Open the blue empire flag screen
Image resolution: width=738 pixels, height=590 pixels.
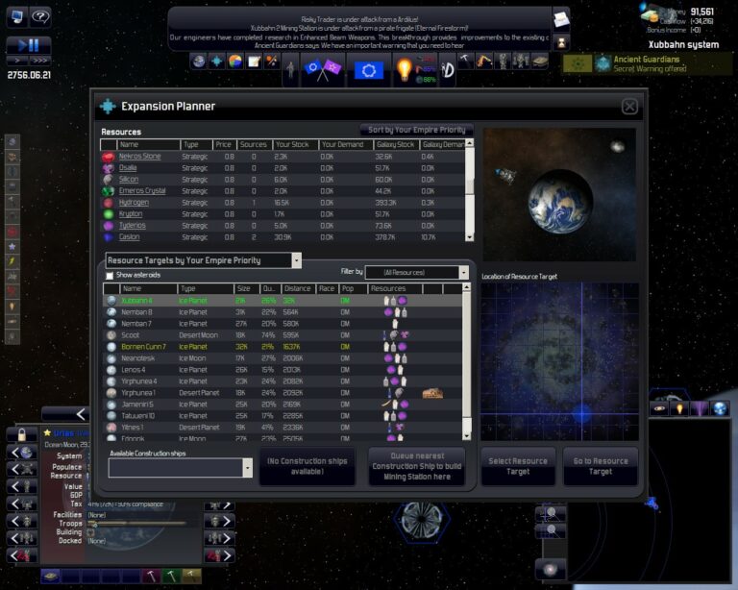[x=369, y=70]
